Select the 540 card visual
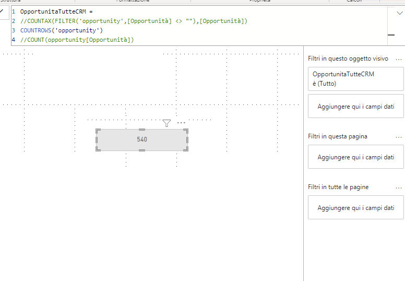This screenshot has width=405, height=281. [142, 139]
